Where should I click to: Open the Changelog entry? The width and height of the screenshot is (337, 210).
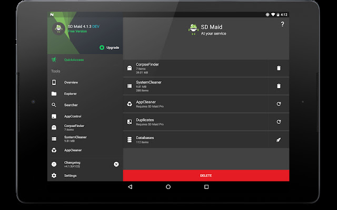tap(85, 164)
